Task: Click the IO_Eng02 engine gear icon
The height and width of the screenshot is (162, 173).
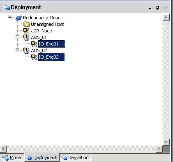Action: point(34,57)
